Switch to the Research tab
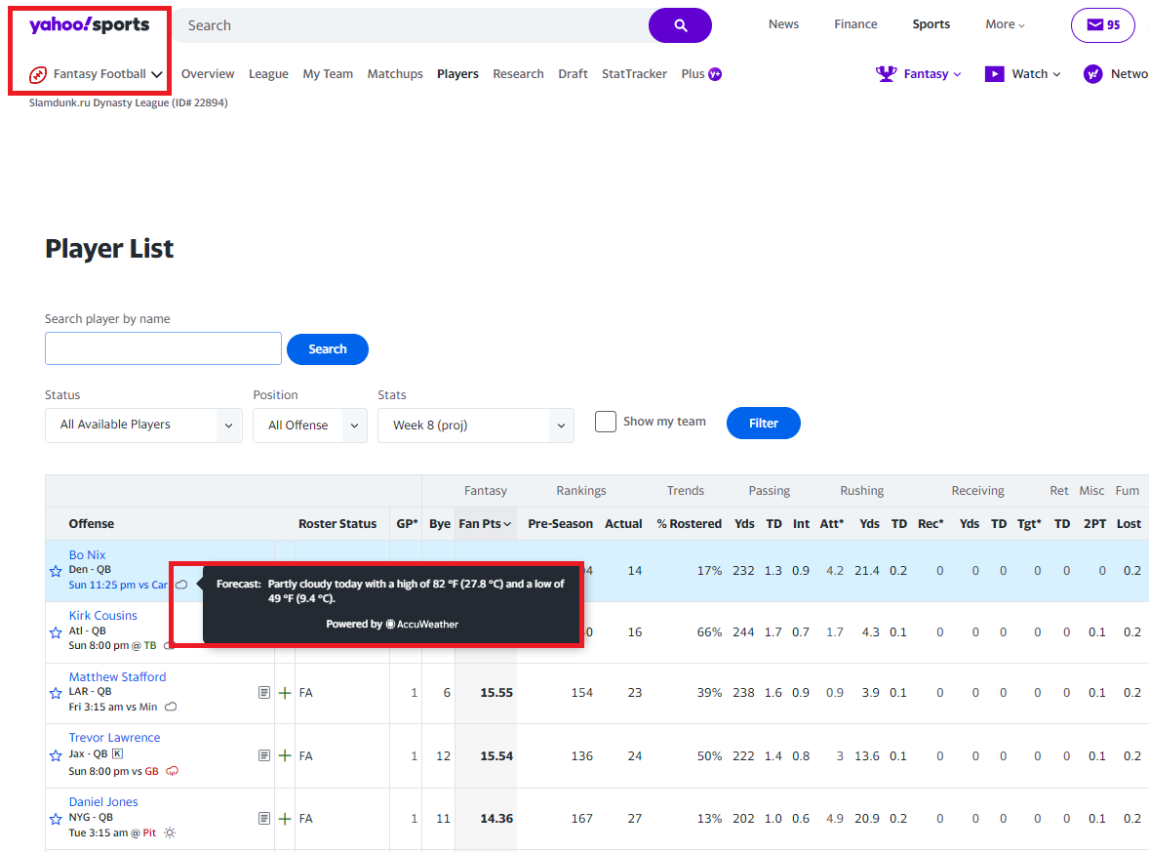This screenshot has width=1149, height=852. tap(518, 74)
